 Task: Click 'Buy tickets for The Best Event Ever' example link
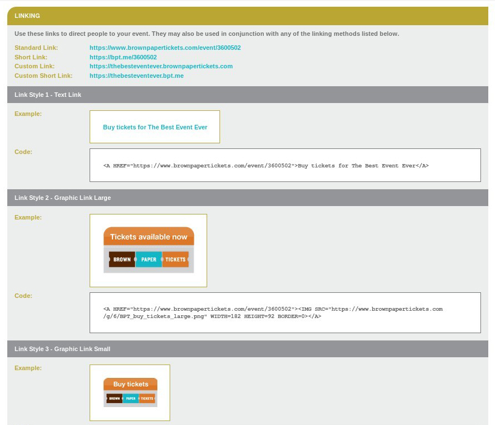(x=155, y=127)
